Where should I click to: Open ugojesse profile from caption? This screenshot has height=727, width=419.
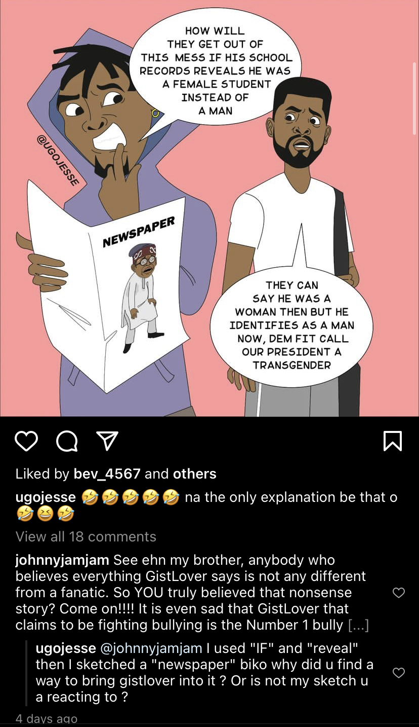(46, 498)
